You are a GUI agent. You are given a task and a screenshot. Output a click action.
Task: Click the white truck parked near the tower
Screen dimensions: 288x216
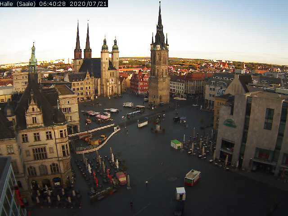pos(128,104)
